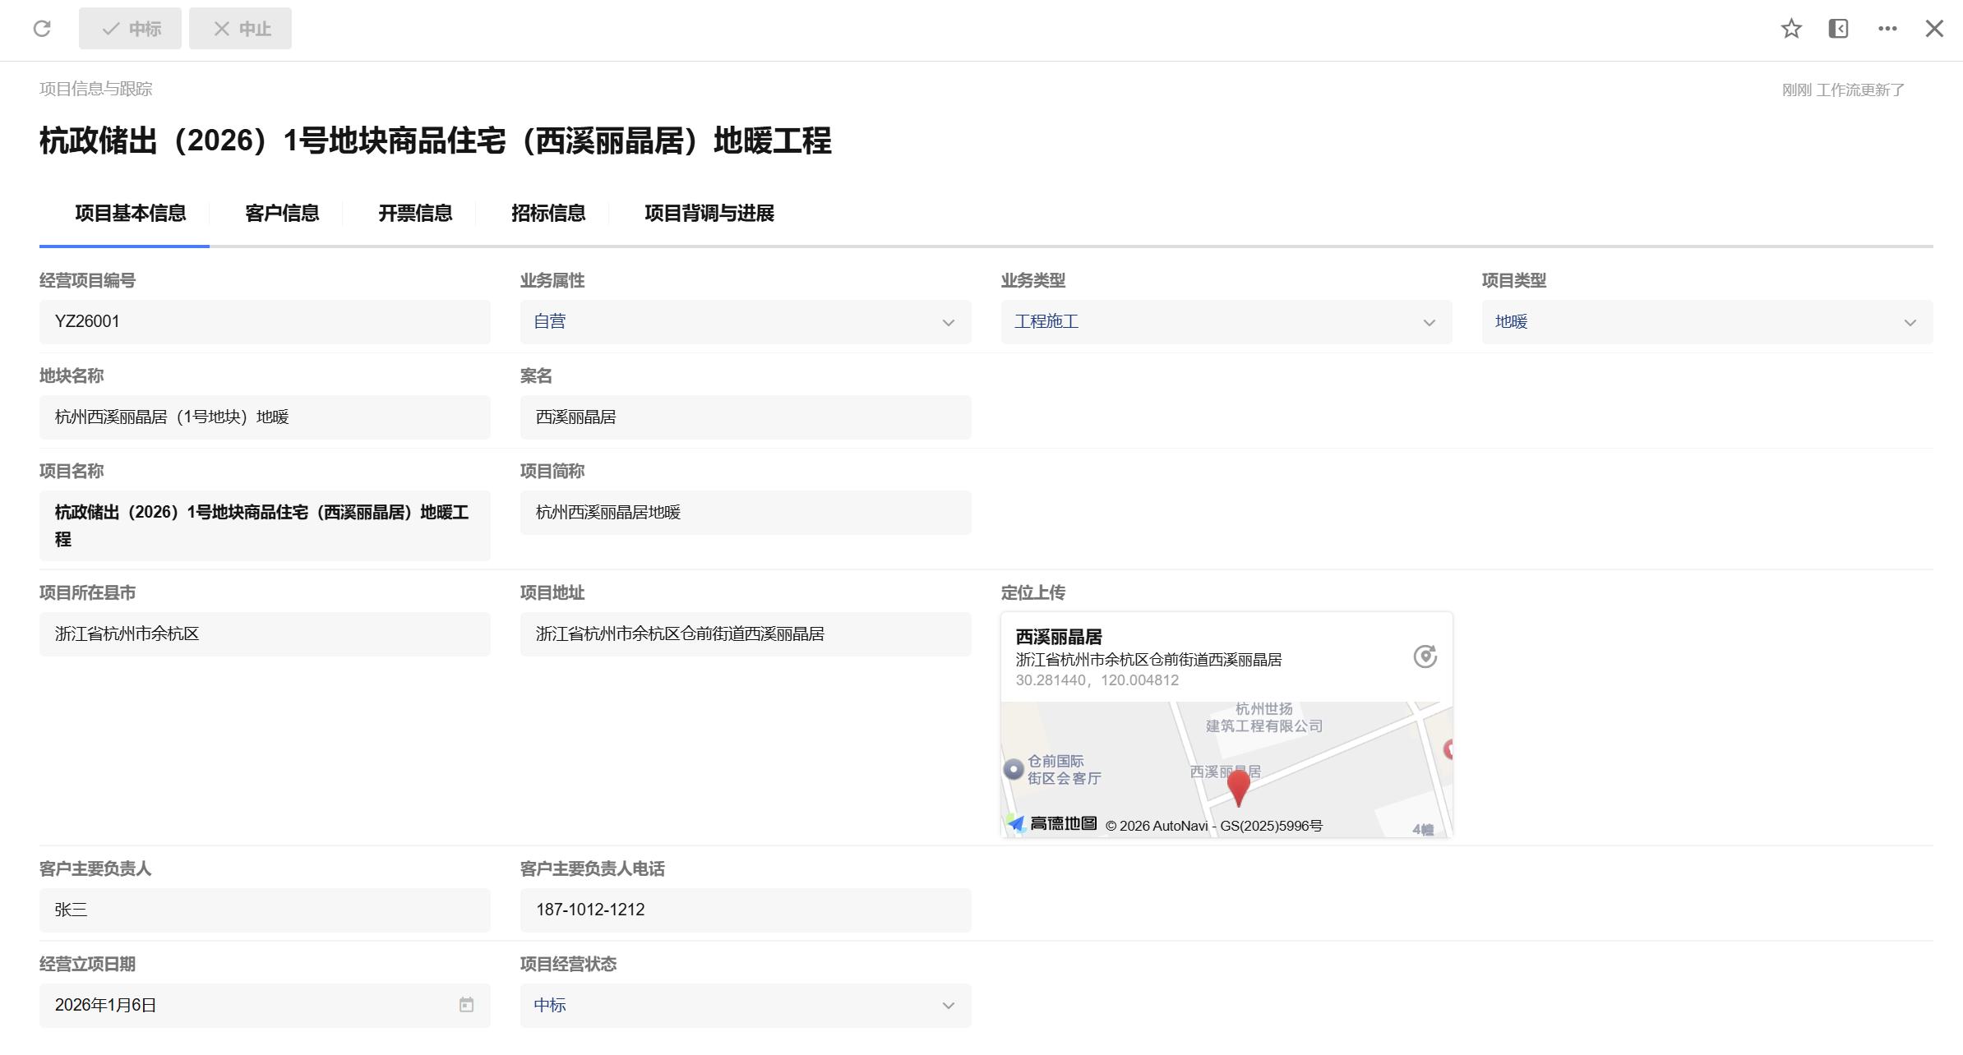Collapse the side panel
The height and width of the screenshot is (1055, 1963).
[1838, 28]
